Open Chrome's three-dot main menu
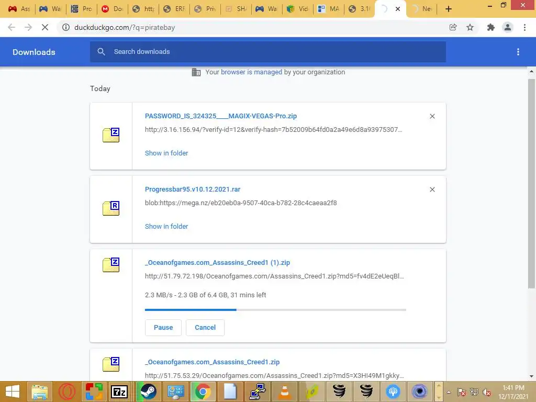This screenshot has width=536, height=402. click(524, 27)
